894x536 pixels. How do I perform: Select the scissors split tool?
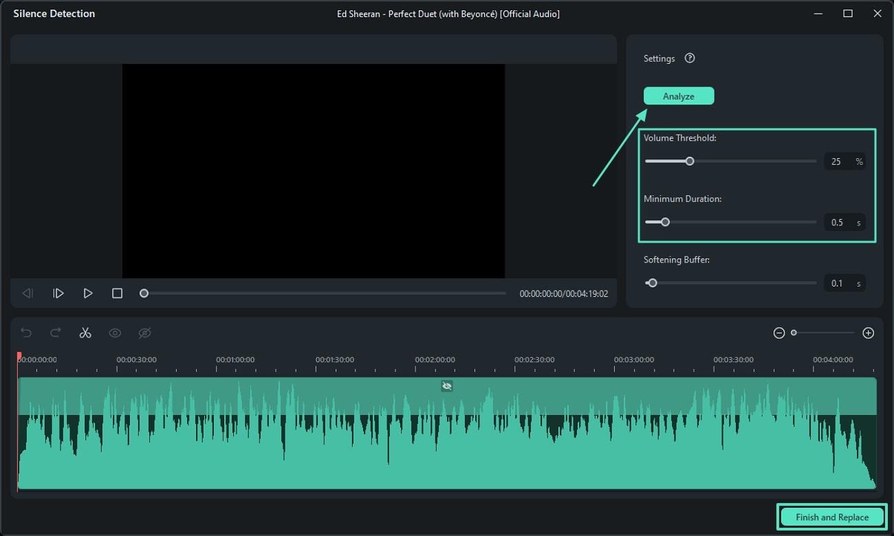[x=85, y=333]
